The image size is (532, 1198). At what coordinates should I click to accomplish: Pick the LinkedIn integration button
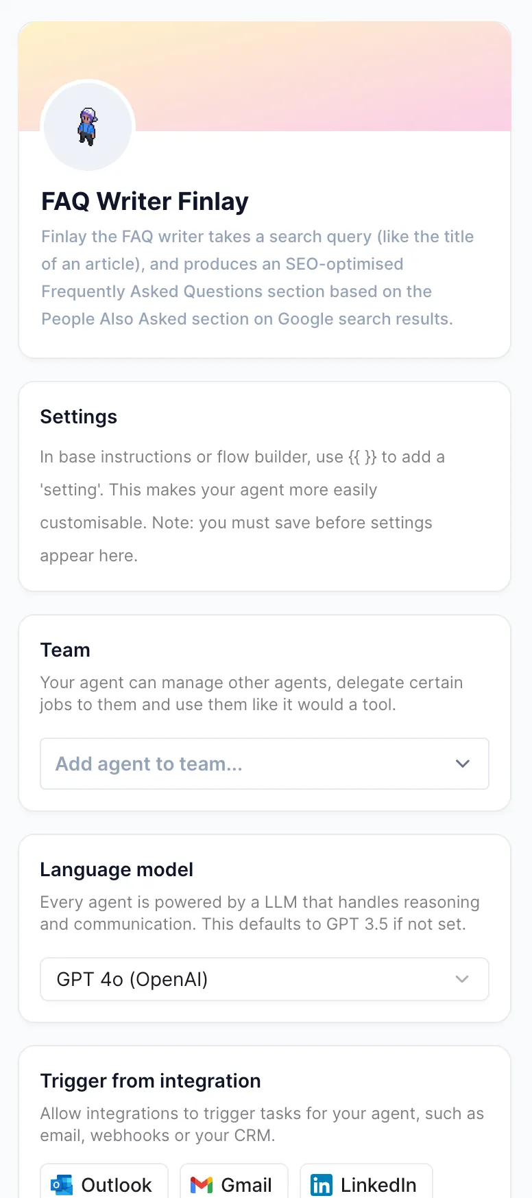click(x=366, y=1183)
